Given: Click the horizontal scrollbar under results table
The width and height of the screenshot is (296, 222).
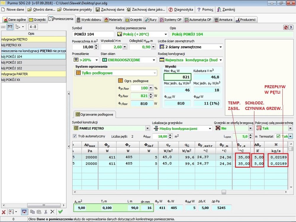Looking at the screenshot, I should pyautogui.click(x=223, y=192).
